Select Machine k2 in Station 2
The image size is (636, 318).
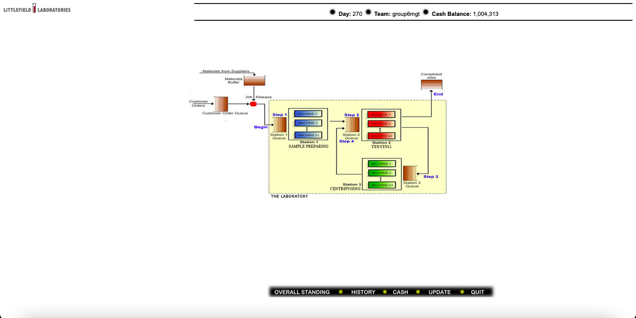[x=381, y=135]
